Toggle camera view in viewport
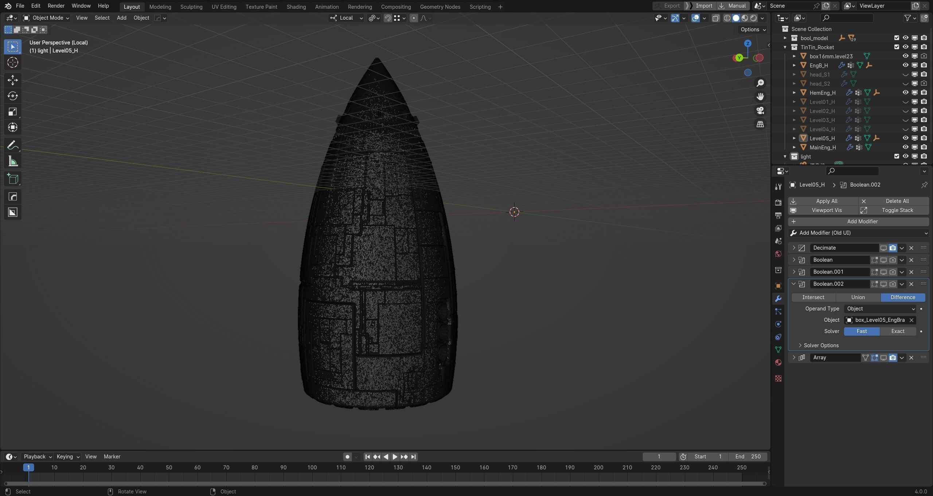This screenshot has width=933, height=496. [760, 110]
